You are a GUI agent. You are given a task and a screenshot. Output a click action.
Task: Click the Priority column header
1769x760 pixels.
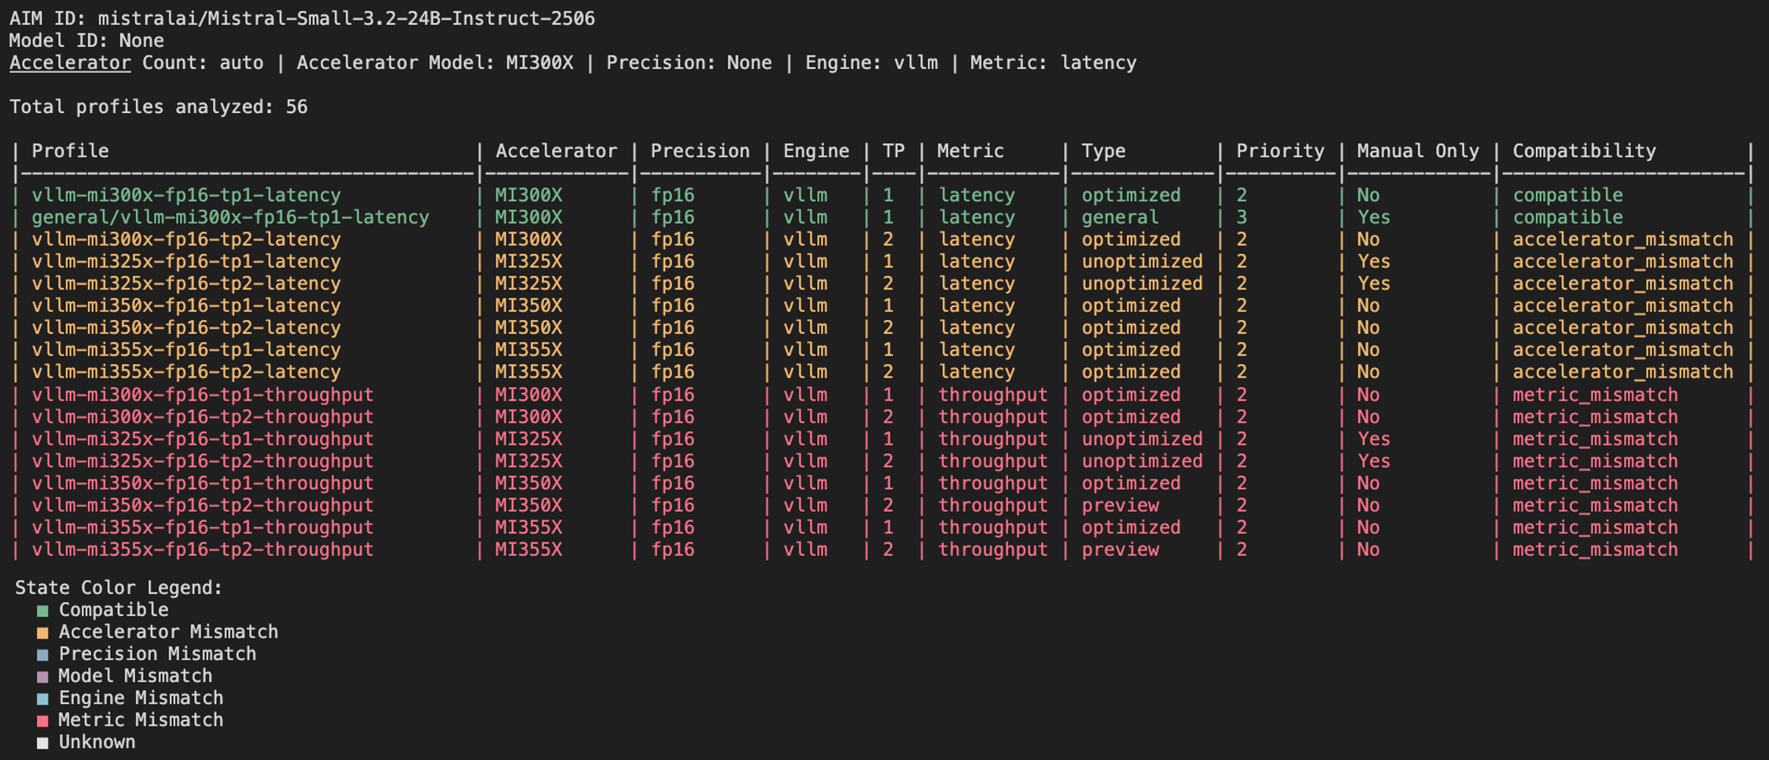(1280, 151)
